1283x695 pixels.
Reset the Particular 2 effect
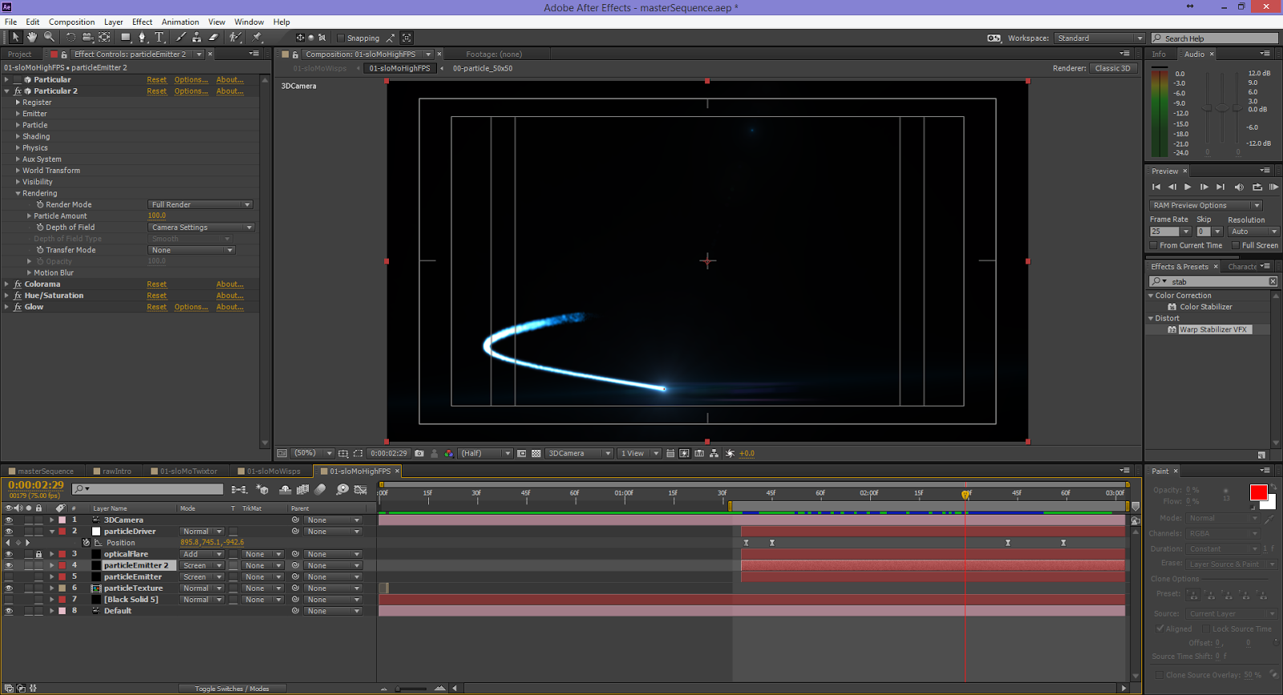(x=156, y=91)
